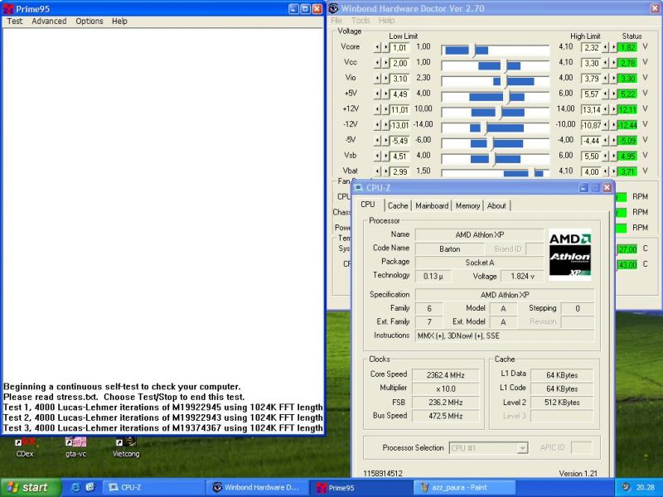
Task: Click the Multiplier value x 10.0
Action: pyautogui.click(x=446, y=388)
